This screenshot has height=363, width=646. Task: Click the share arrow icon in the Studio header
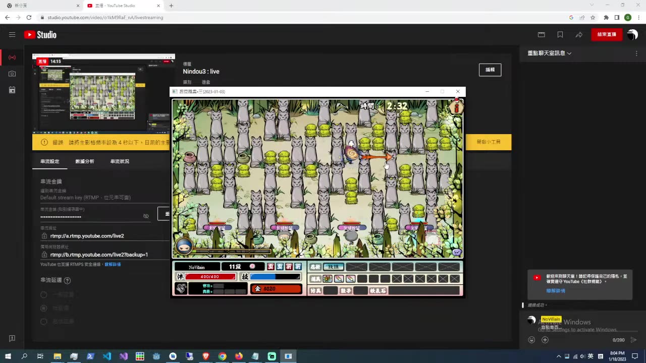579,35
